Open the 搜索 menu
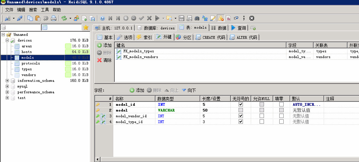This screenshot has height=162, width=359. coord(33,10)
